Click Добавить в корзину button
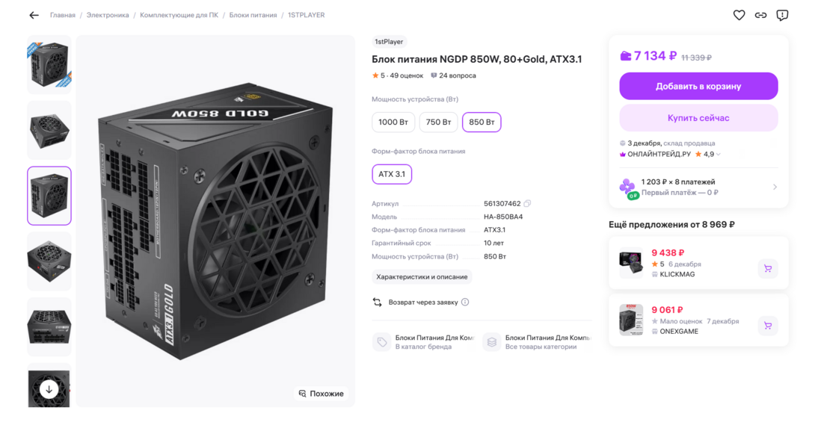815x428 pixels. [x=698, y=87]
